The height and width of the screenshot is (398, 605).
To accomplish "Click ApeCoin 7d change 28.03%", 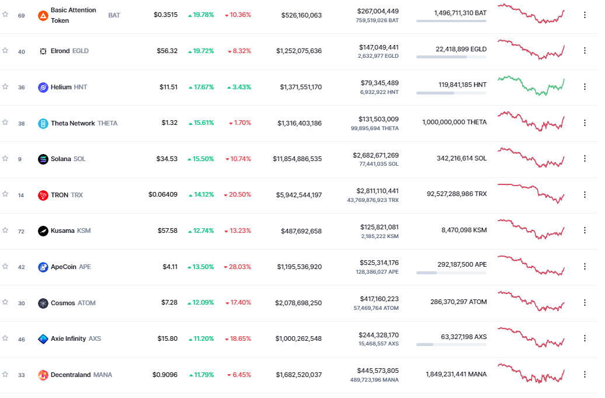I will [x=237, y=267].
